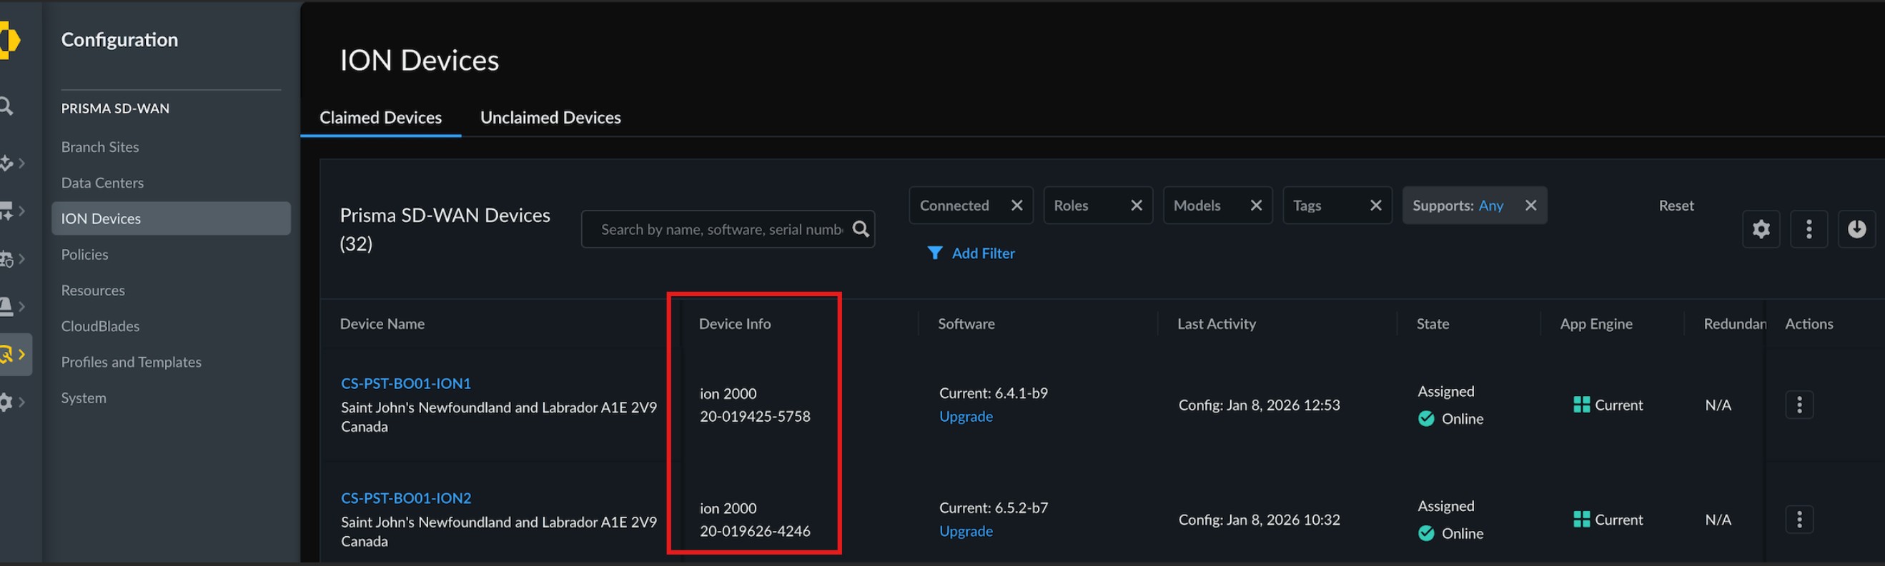The image size is (1885, 566).
Task: Open Policies in the sidebar
Action: point(85,254)
